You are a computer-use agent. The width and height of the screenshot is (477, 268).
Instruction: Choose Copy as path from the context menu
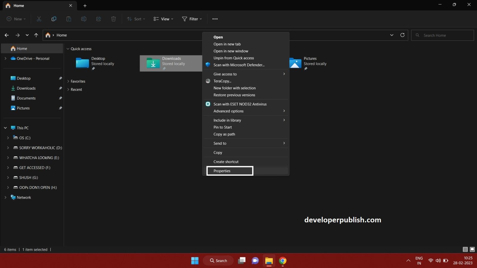pos(224,134)
